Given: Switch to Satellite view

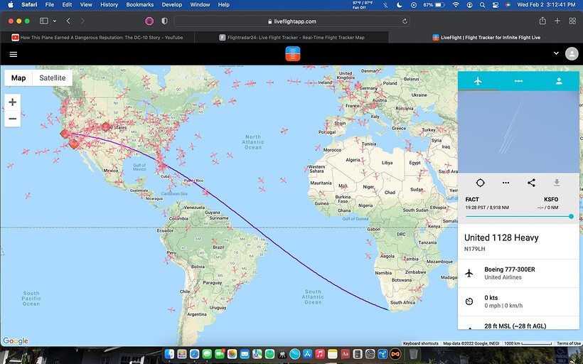Looking at the screenshot, I should [53, 77].
